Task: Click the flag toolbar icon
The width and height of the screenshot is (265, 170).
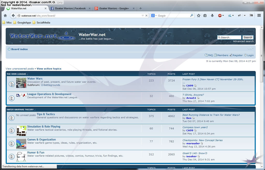Action: (x=251, y=16)
